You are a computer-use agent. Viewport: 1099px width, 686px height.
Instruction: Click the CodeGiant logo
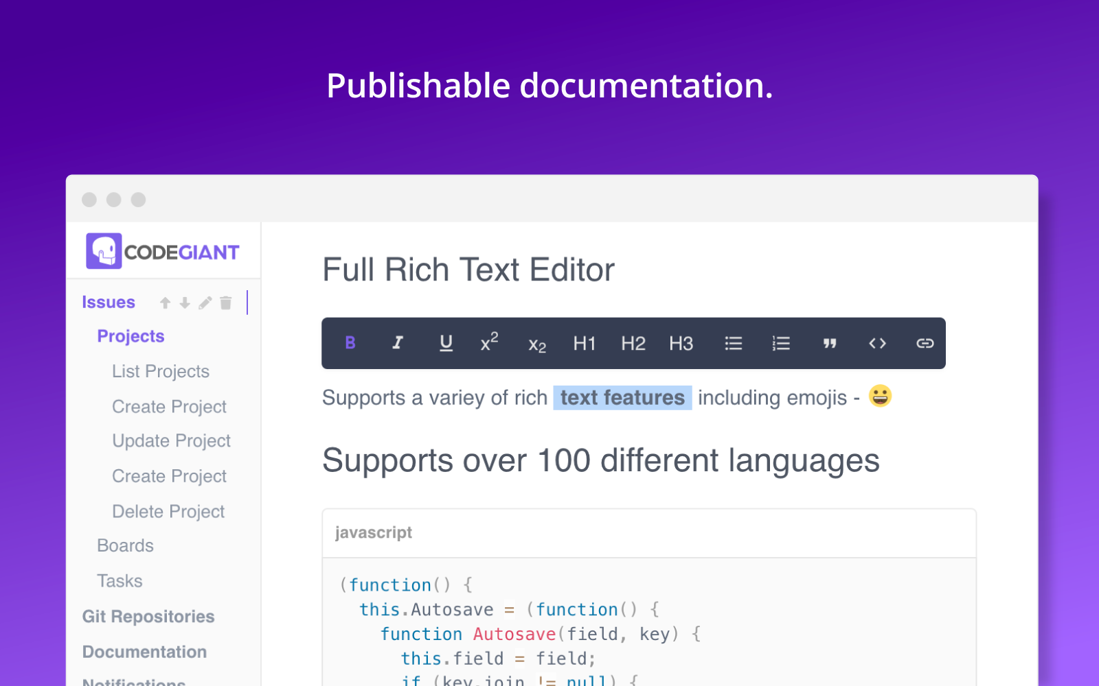[x=163, y=251]
